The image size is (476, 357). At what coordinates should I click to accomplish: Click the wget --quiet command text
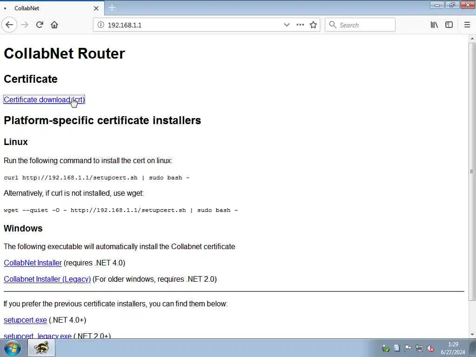click(121, 210)
